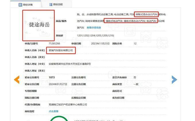Select the application date 2023年11月23日

click(100, 44)
